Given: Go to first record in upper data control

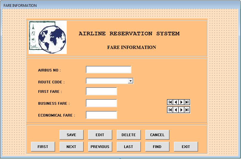Looking at the screenshot, I should pos(170,102).
